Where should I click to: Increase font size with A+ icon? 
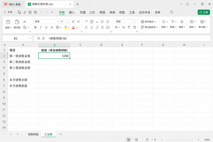point(73,21)
